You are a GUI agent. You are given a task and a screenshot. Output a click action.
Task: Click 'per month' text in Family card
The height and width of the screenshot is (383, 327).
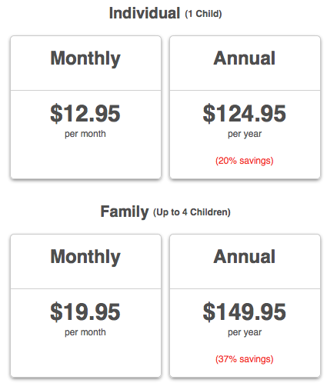[85, 332]
